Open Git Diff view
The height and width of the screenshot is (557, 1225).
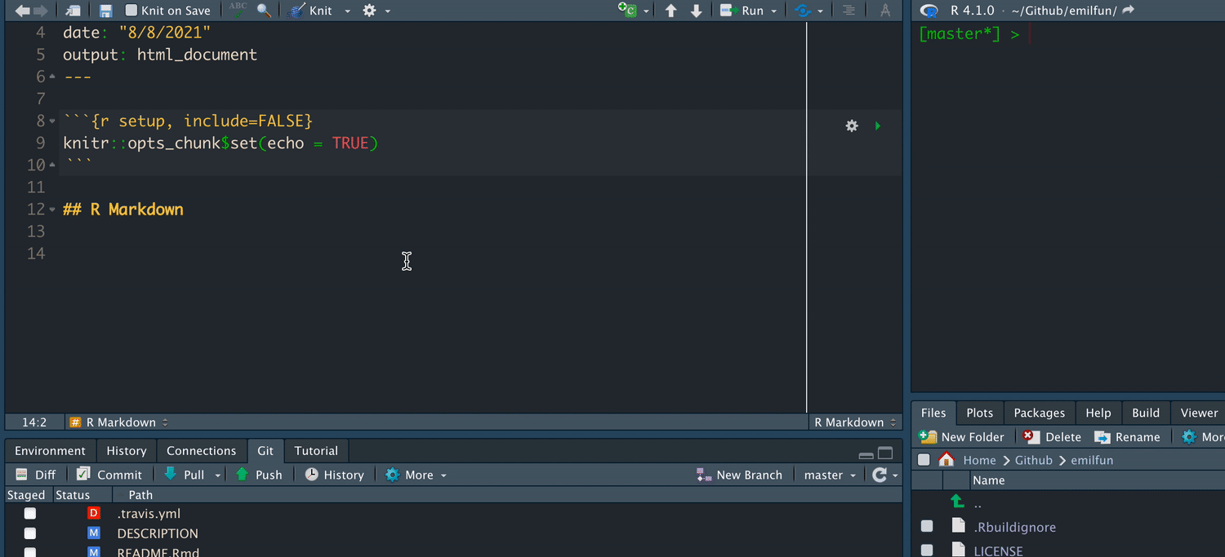click(35, 475)
